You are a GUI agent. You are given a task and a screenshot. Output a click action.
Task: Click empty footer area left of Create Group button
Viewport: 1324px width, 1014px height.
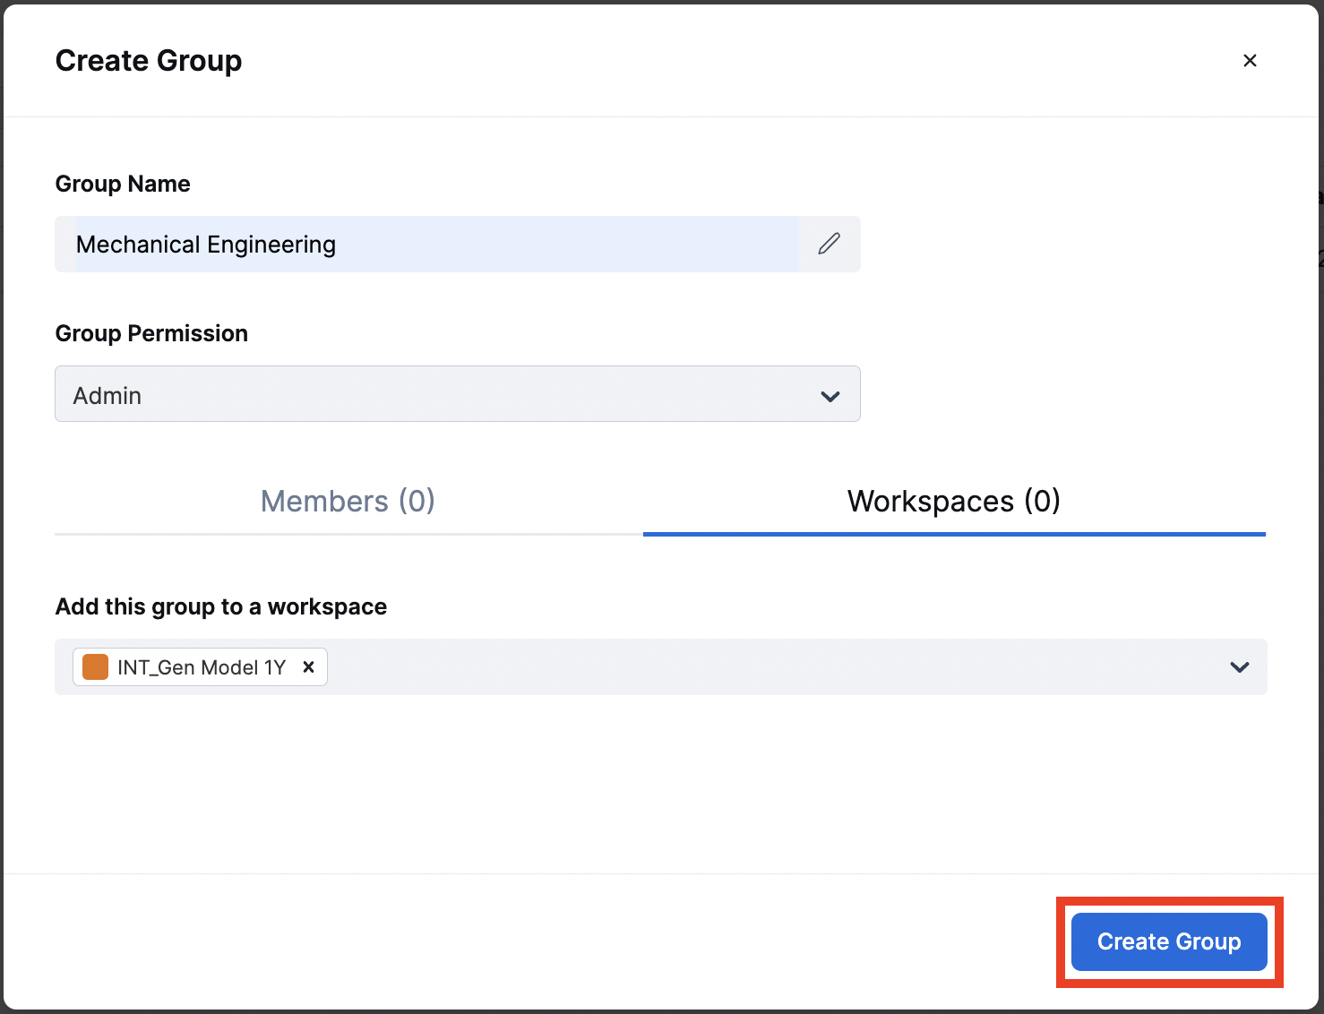(x=537, y=941)
